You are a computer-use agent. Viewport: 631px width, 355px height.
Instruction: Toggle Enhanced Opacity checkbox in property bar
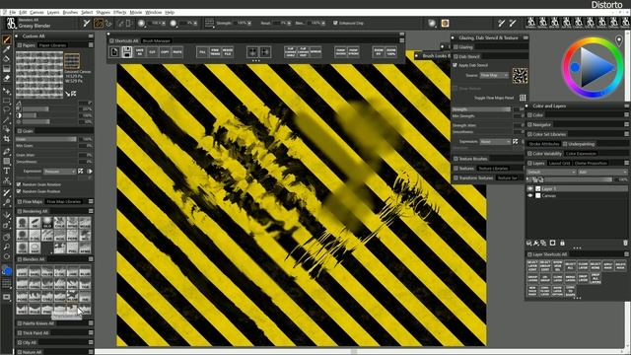click(x=335, y=23)
